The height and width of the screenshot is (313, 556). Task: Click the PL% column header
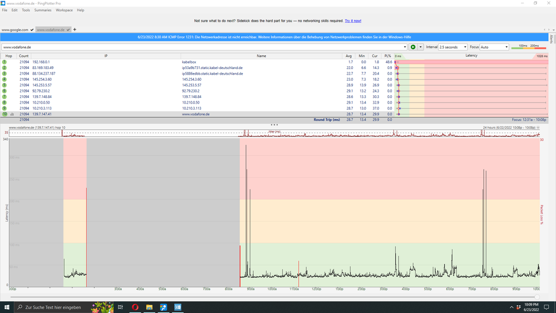point(387,56)
